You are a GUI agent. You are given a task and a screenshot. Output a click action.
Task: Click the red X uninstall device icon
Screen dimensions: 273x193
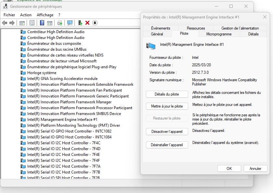coord(87,23)
